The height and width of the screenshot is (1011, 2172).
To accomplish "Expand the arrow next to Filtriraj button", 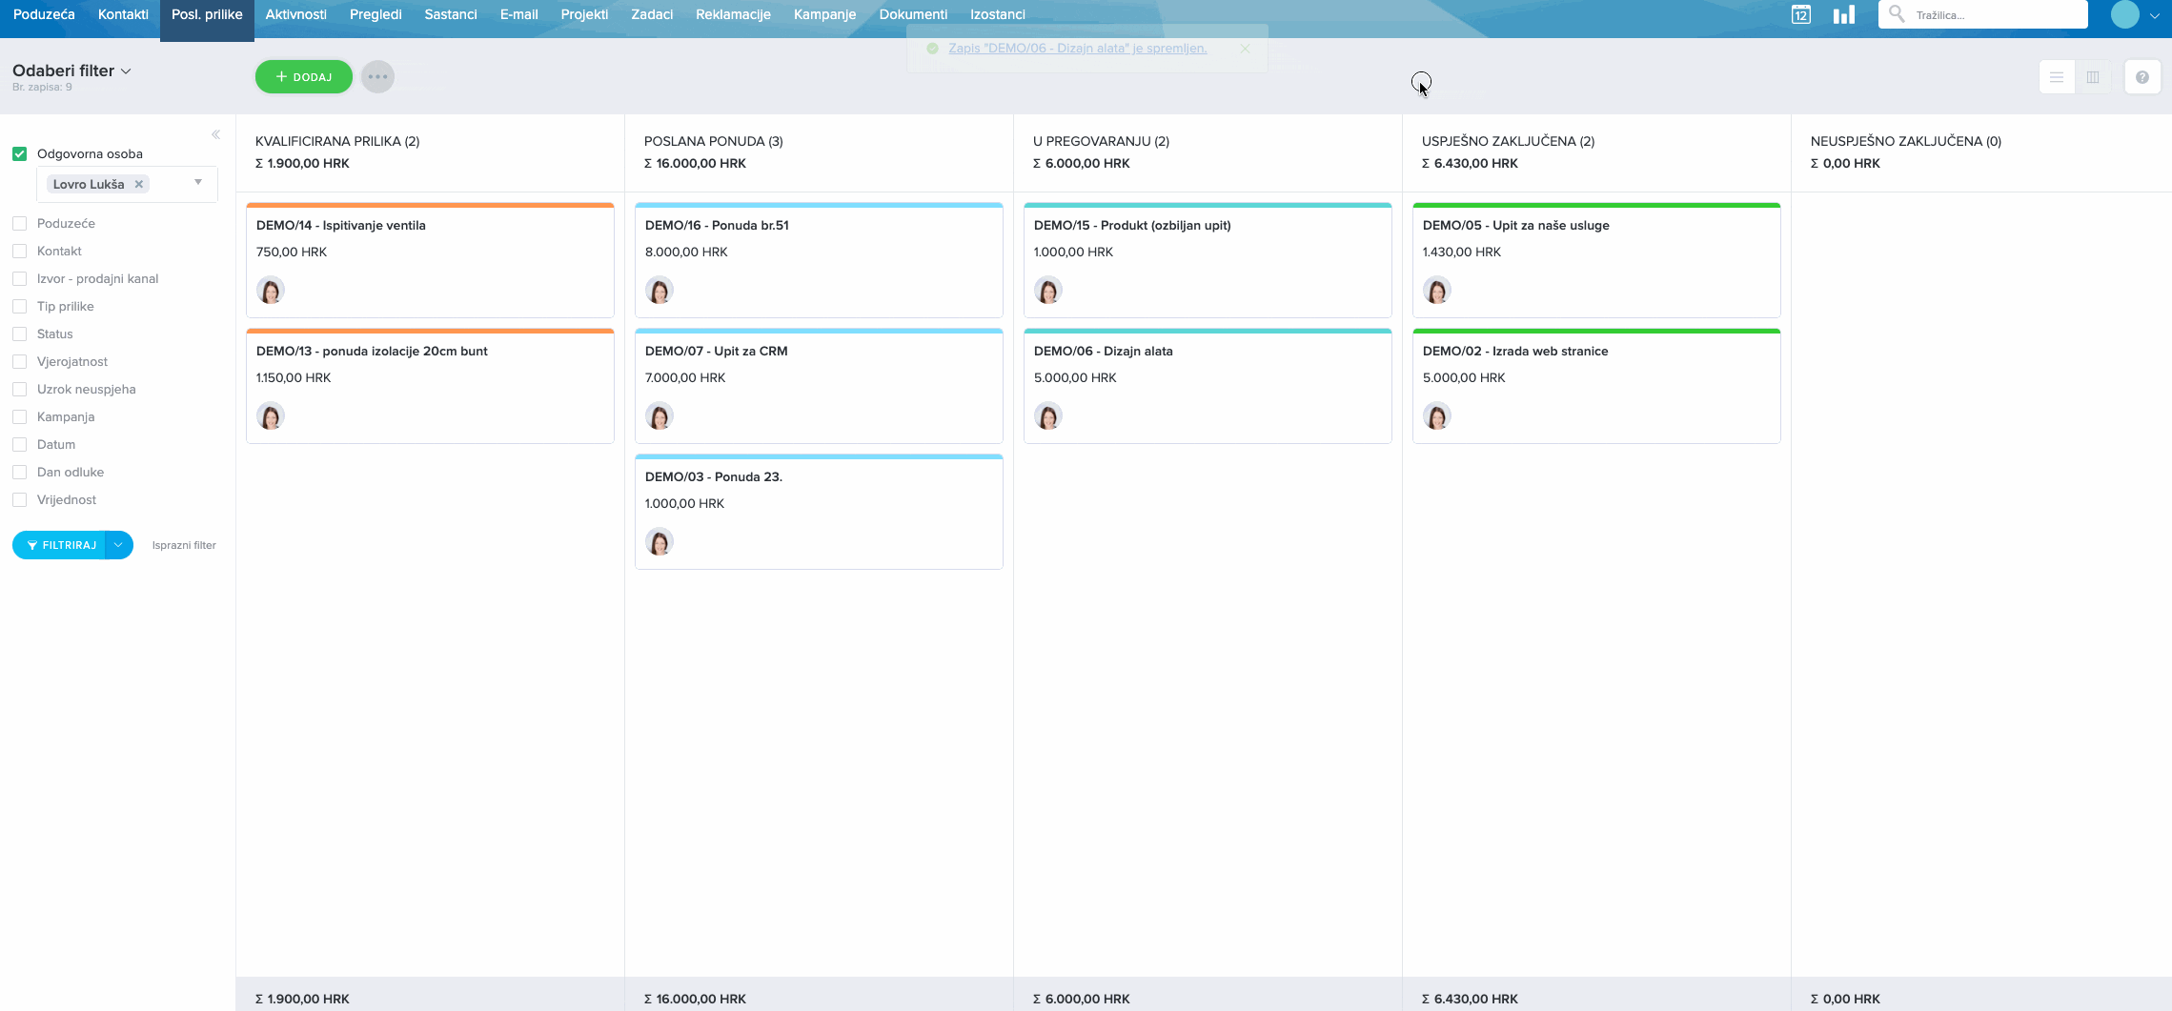I will pyautogui.click(x=118, y=545).
